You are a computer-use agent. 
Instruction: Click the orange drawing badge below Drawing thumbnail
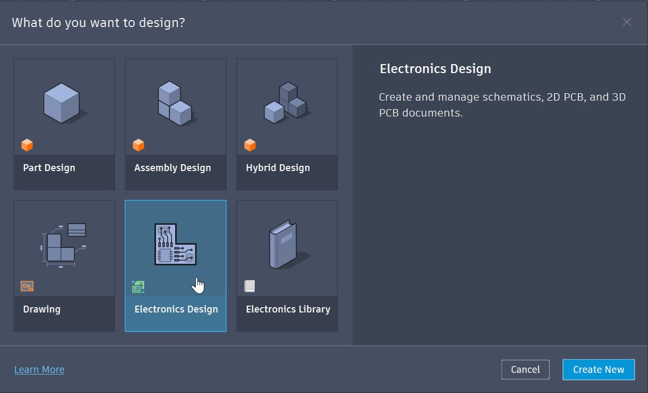pyautogui.click(x=27, y=286)
